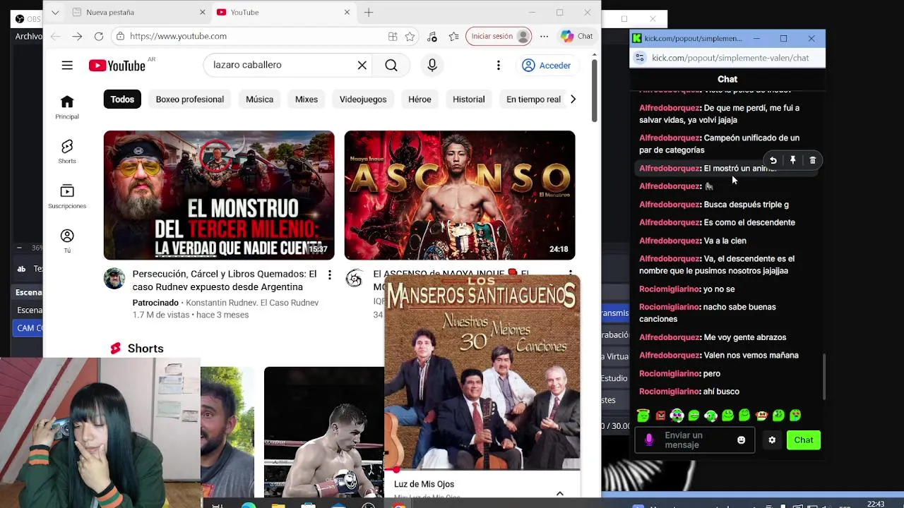
Task: Show more filter chips arrow
Action: coord(573,99)
